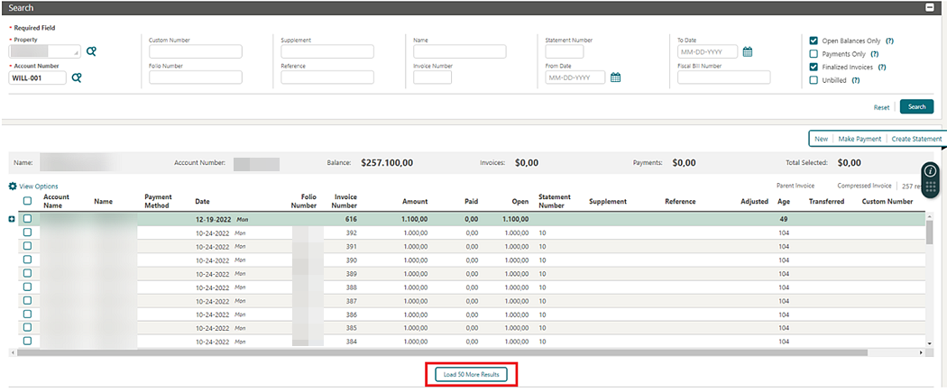Select checkbox for invoice 384
947x392 pixels.
(27, 342)
